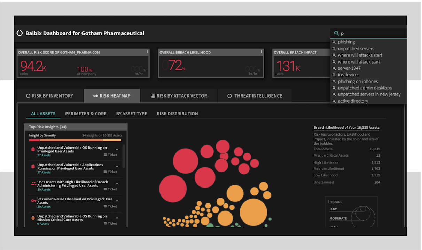Click the bug icon beside Unpatched and Vulnerable Applications

pos(33,167)
